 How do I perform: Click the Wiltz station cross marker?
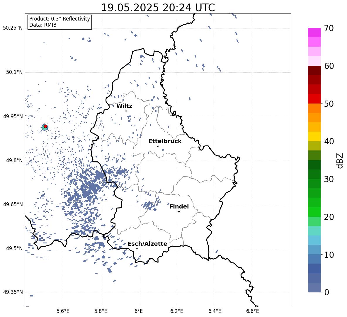pos(126,111)
